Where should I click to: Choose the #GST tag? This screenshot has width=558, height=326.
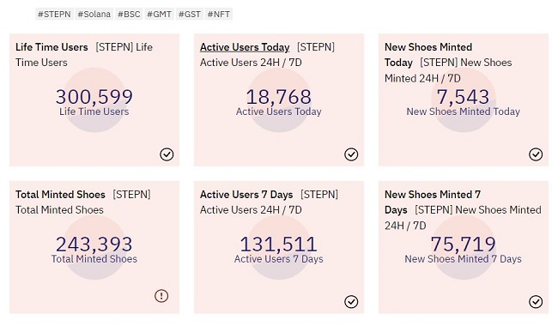coord(190,15)
